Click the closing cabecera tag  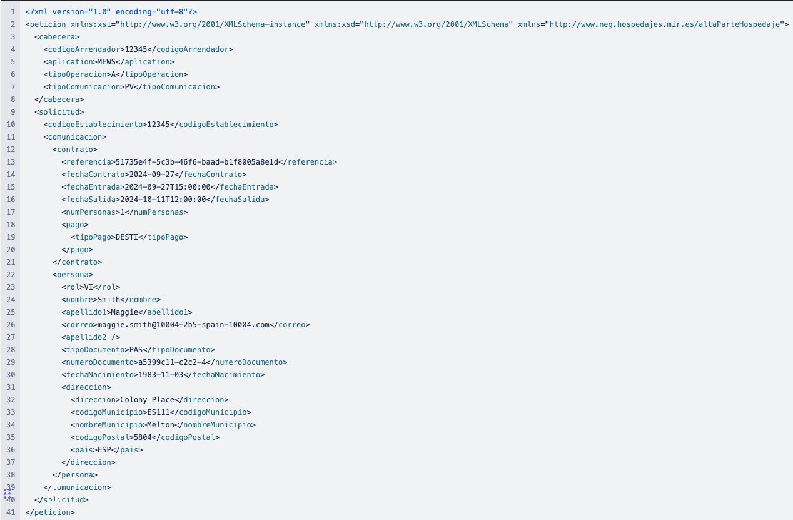[x=59, y=99]
